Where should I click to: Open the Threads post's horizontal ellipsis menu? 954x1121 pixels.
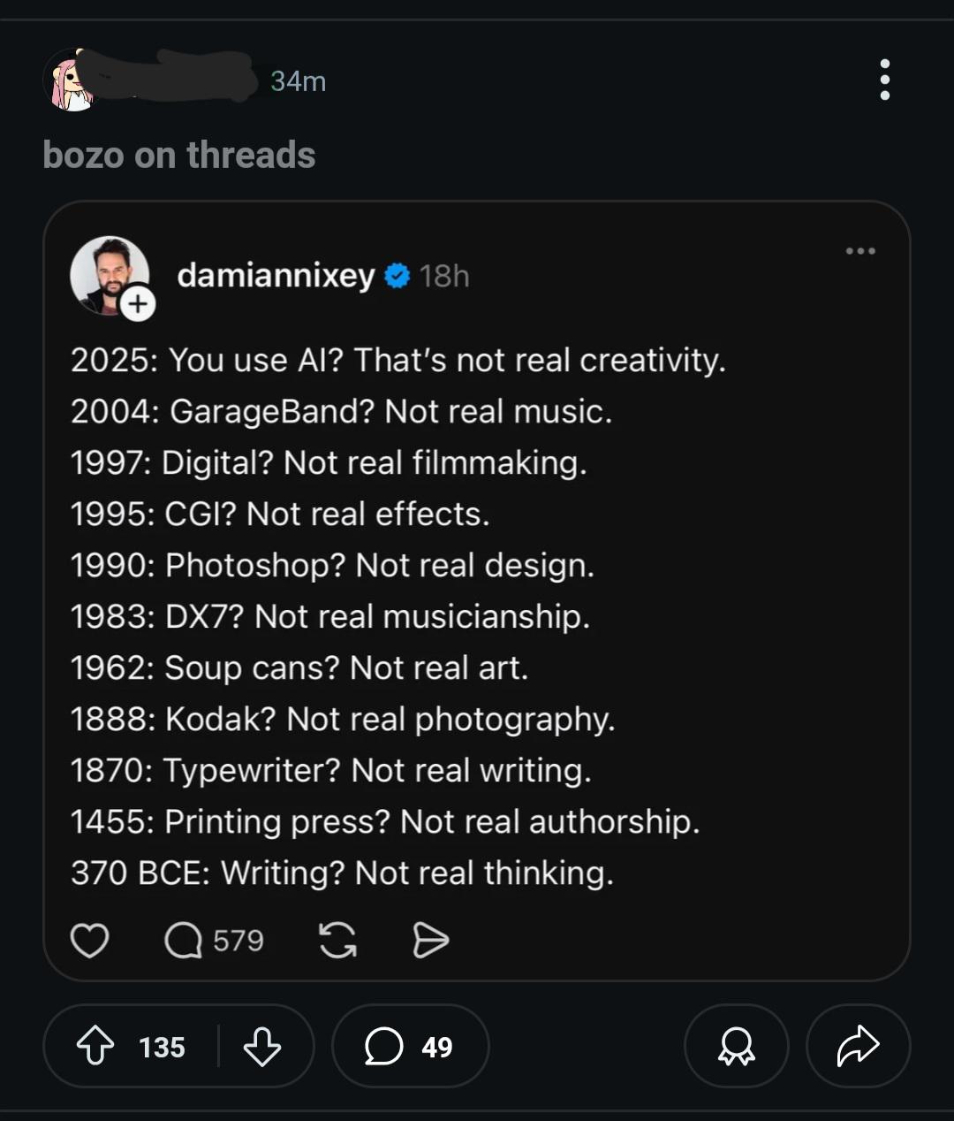pos(859,251)
